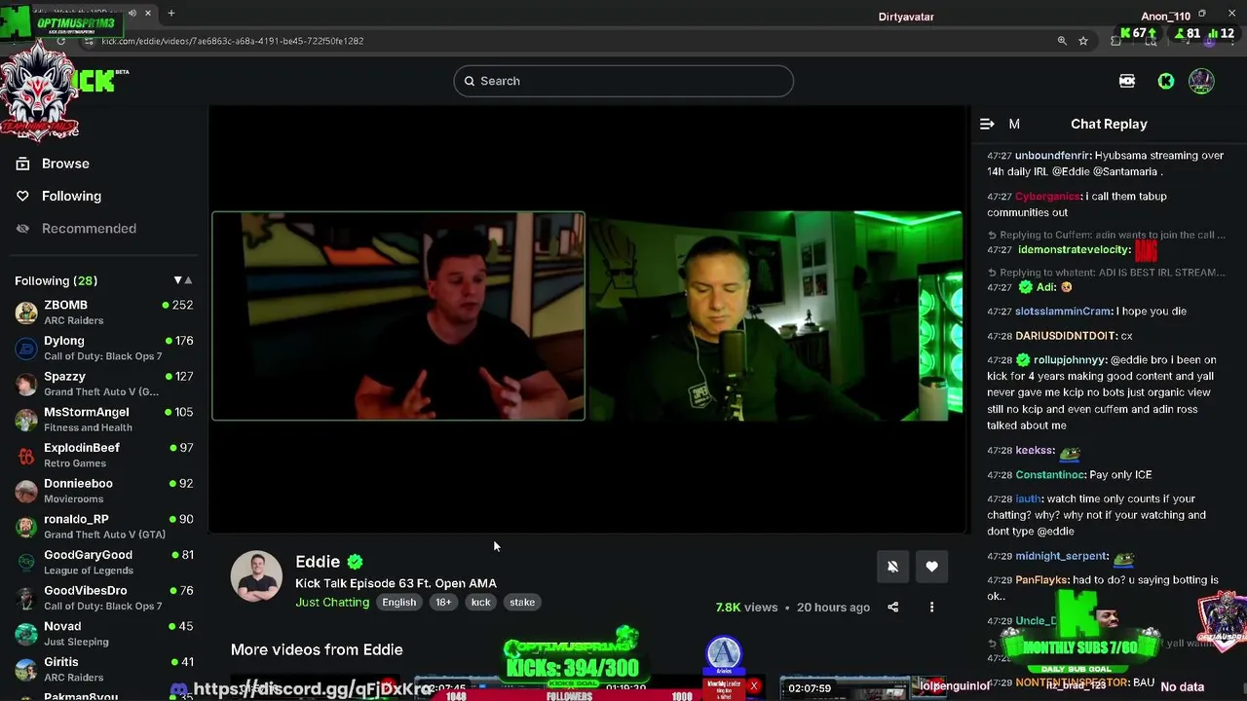Open ZBOMB channel avatar
Image resolution: width=1247 pixels, height=701 pixels.
coord(26,313)
